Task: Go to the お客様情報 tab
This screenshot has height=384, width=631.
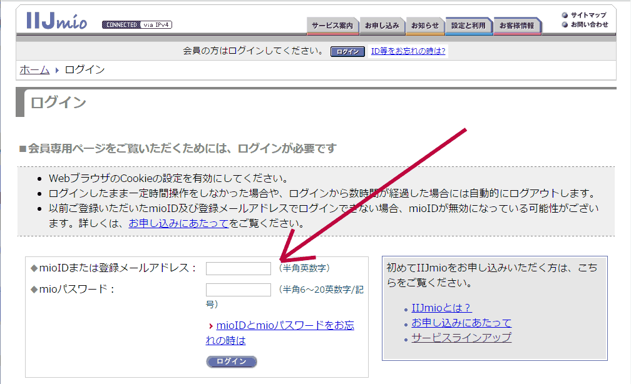Action: pos(516,26)
